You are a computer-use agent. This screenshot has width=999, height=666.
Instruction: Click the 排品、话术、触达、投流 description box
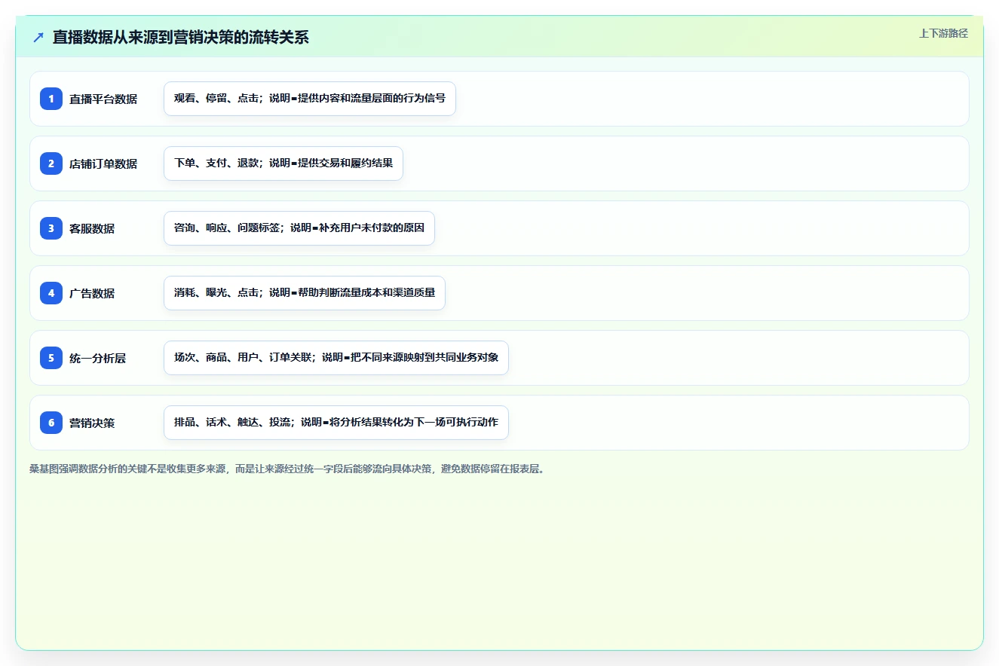[336, 423]
